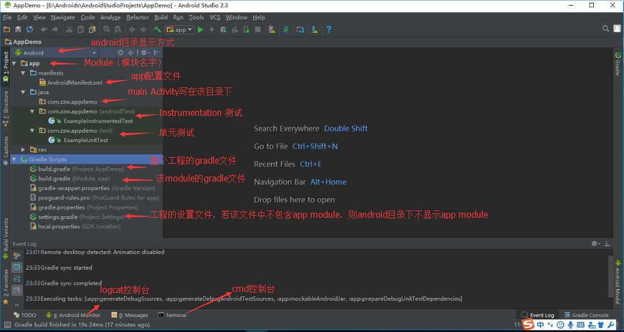Click the Undo arrow in the toolbar
Viewport: 624px width, 332px height.
coord(44,30)
